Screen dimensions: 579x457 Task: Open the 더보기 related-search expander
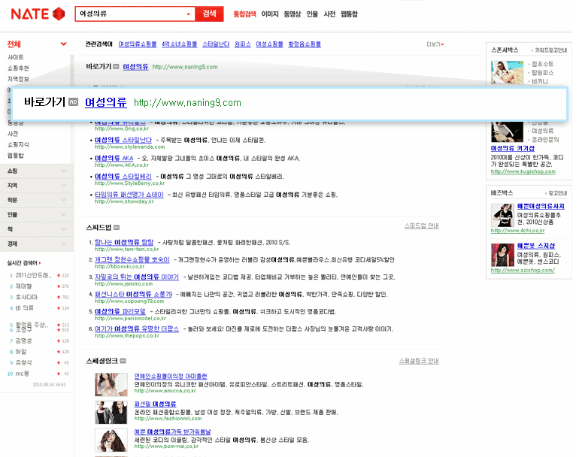pos(435,44)
